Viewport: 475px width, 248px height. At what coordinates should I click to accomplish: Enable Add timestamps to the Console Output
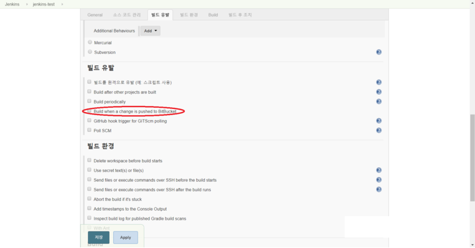coord(89,208)
